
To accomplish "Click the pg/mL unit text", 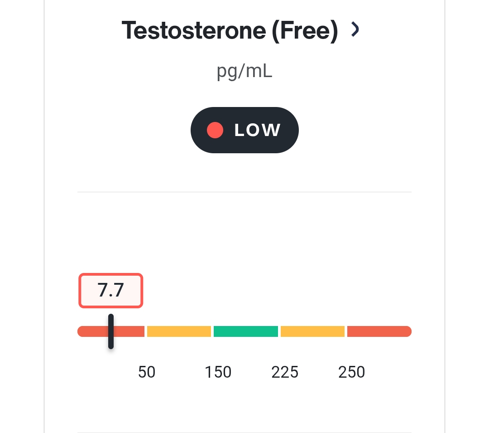I will (x=244, y=72).
